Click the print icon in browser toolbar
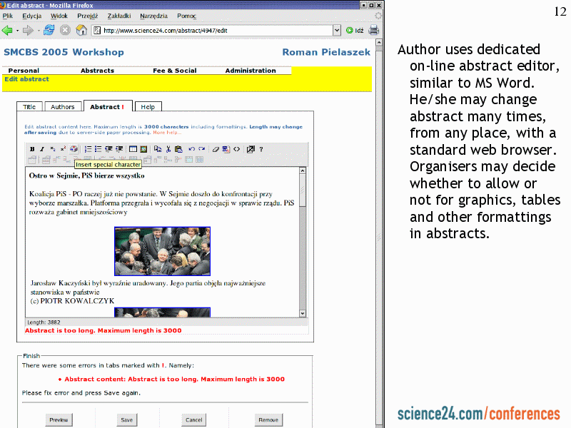Image resolution: width=571 pixels, height=428 pixels. pyautogui.click(x=373, y=30)
